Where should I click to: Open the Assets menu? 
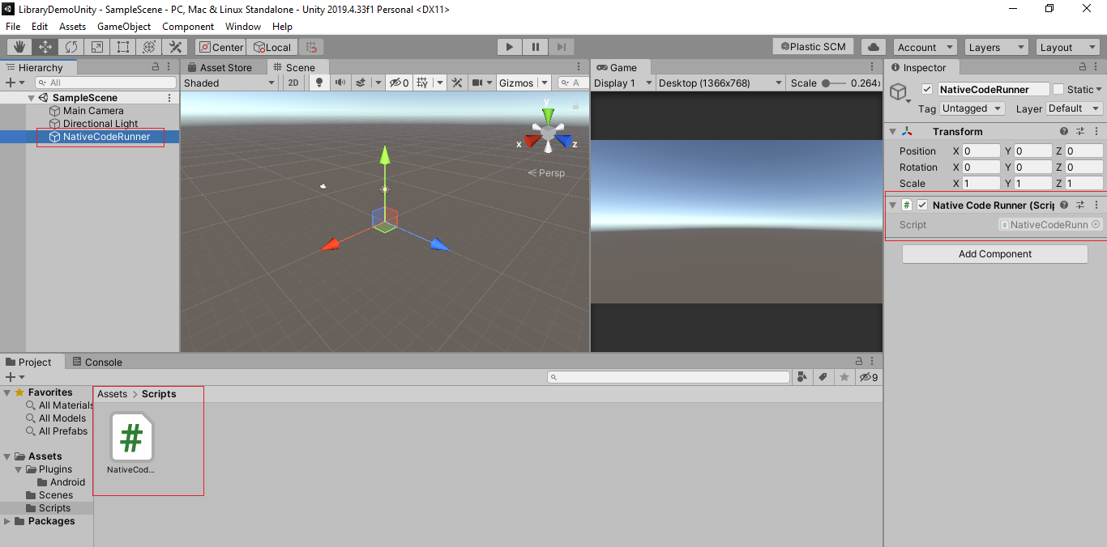(x=72, y=27)
